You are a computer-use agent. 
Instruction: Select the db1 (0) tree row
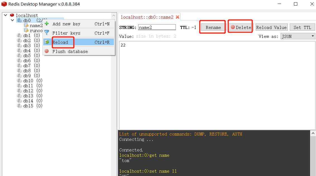click(32, 35)
